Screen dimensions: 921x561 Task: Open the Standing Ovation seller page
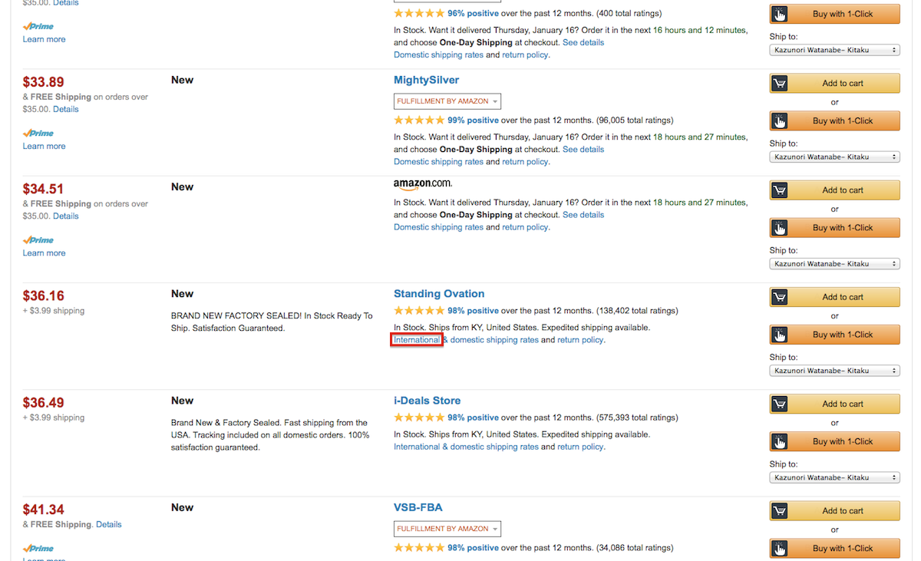439,294
